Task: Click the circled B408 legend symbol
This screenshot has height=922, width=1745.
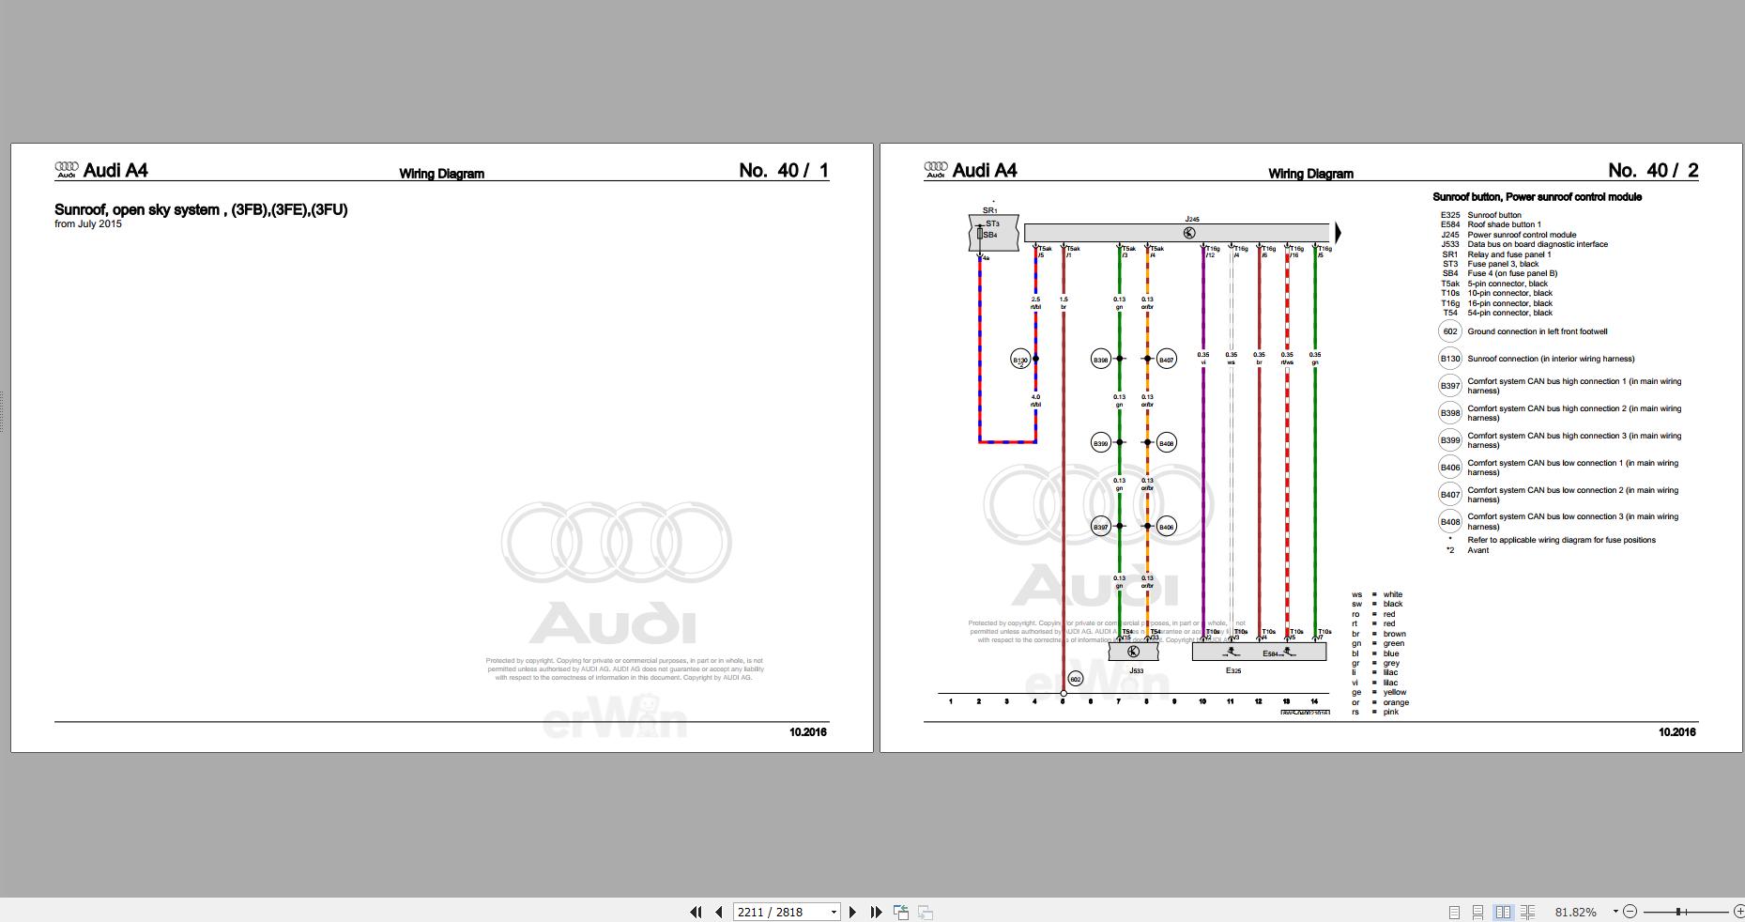Action: point(1450,521)
